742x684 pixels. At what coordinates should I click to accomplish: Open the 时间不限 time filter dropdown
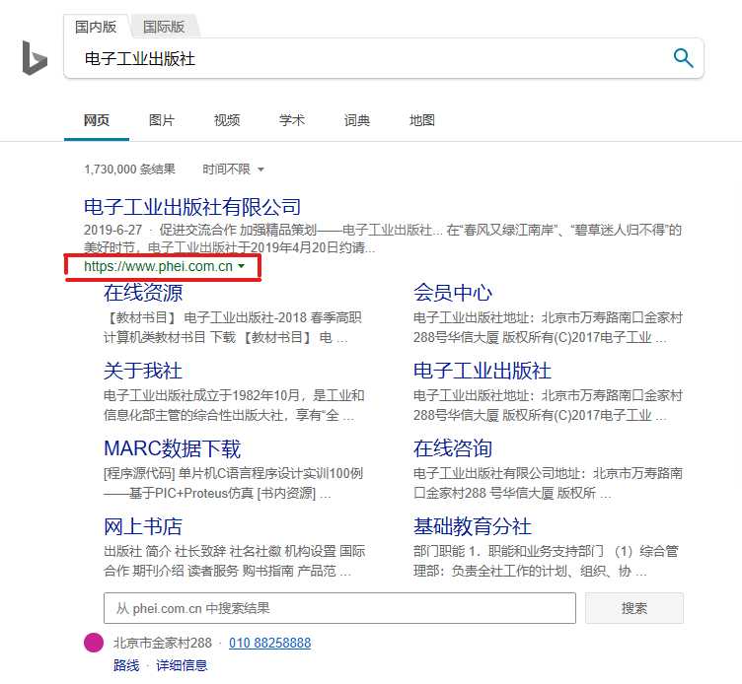pos(233,170)
